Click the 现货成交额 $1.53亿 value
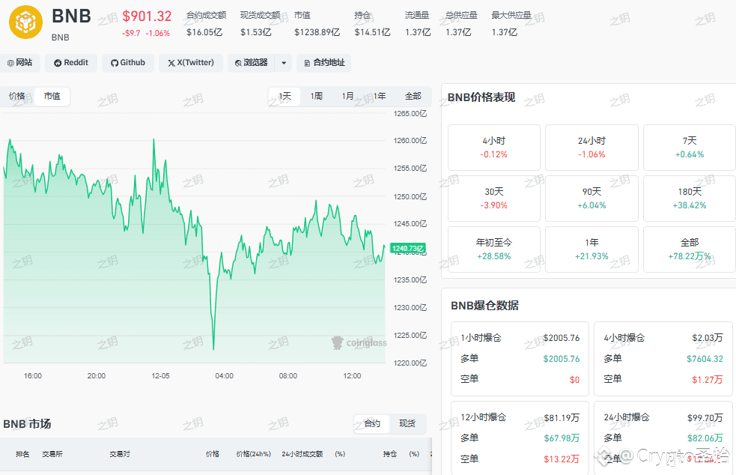 click(x=256, y=32)
